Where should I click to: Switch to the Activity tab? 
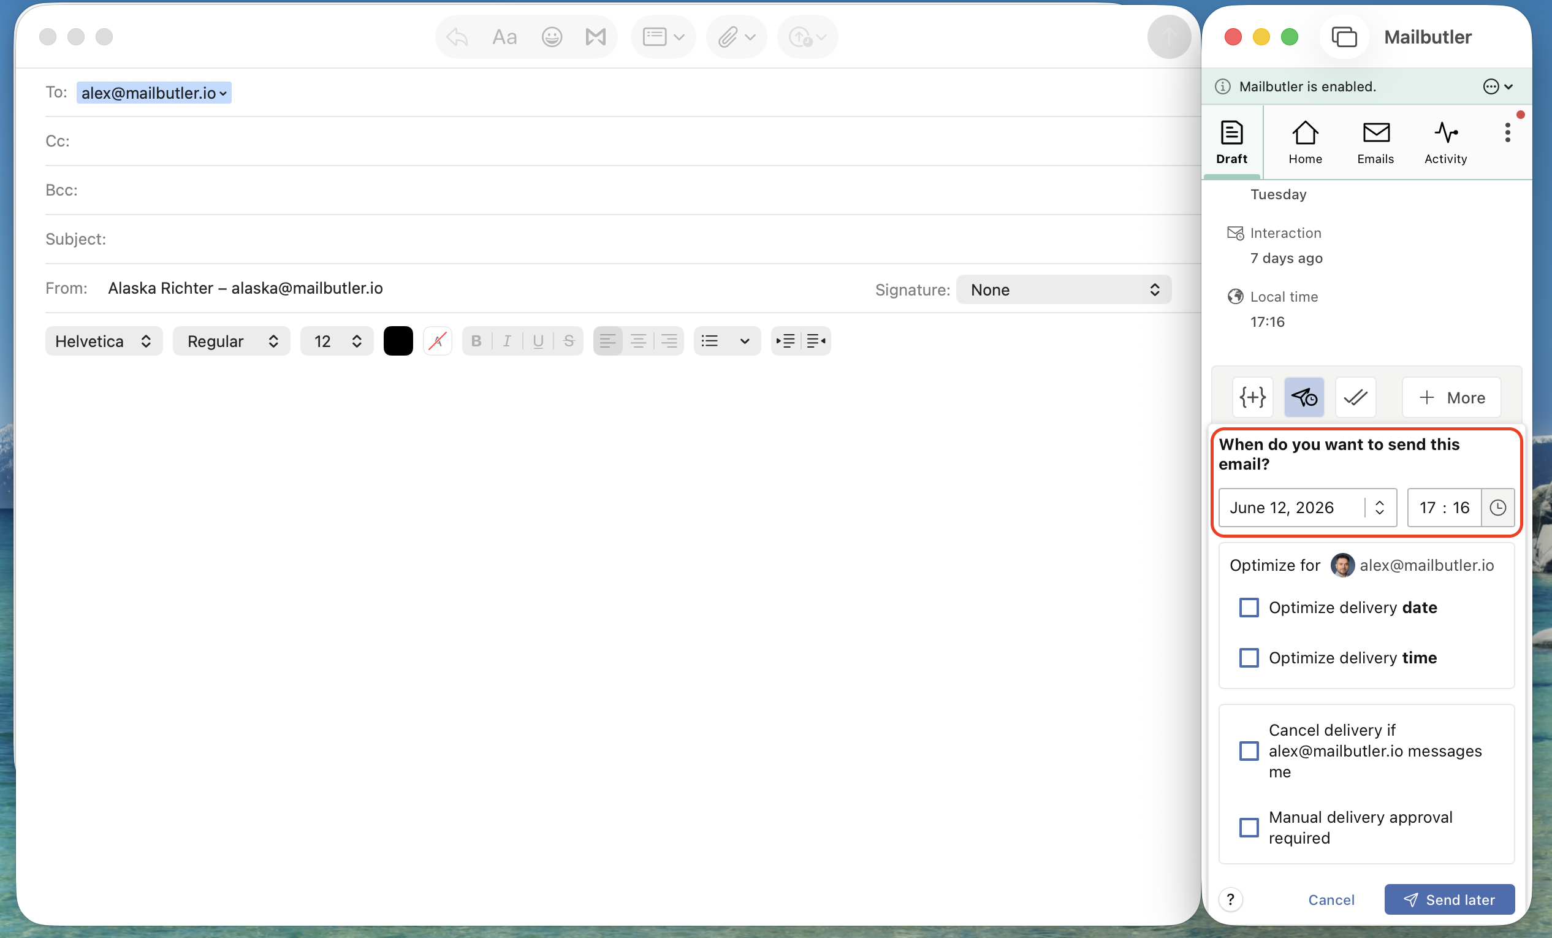1445,142
